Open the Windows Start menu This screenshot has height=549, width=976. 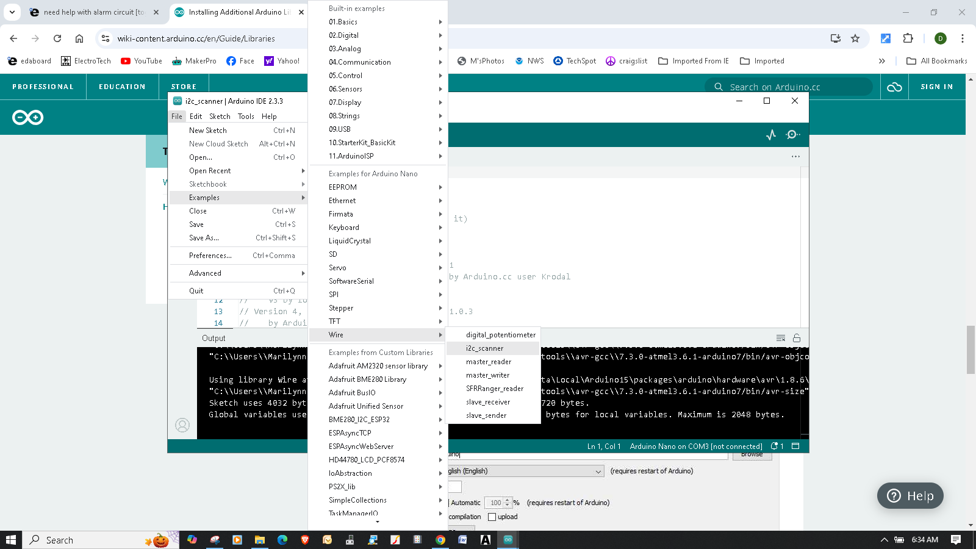11,540
